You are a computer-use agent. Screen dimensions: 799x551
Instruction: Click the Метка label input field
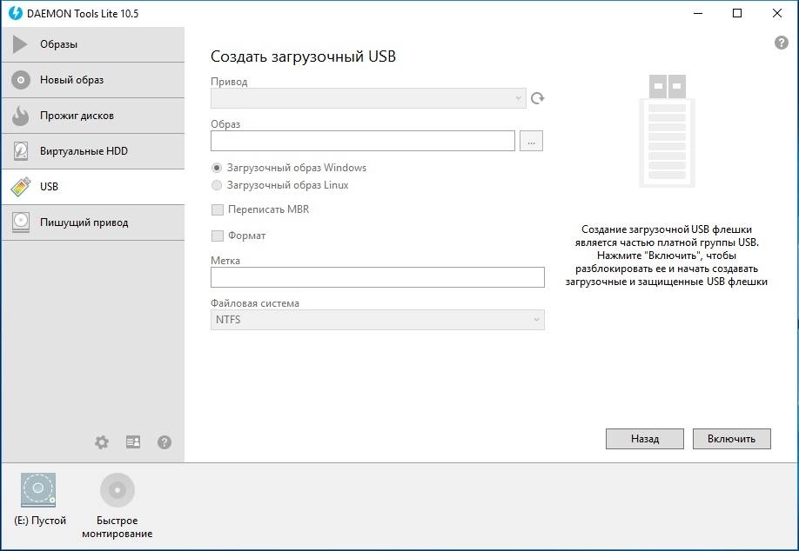click(x=378, y=277)
